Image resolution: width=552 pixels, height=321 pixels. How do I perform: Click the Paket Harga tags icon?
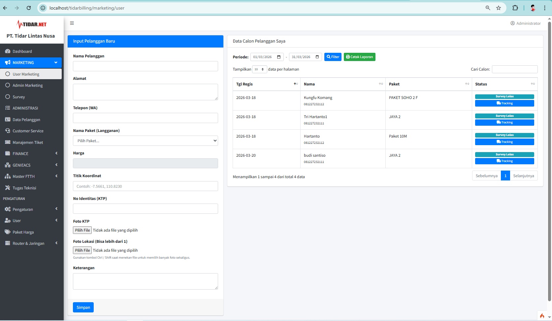click(8, 232)
